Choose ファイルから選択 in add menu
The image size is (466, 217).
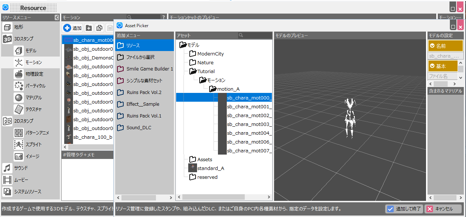140,57
